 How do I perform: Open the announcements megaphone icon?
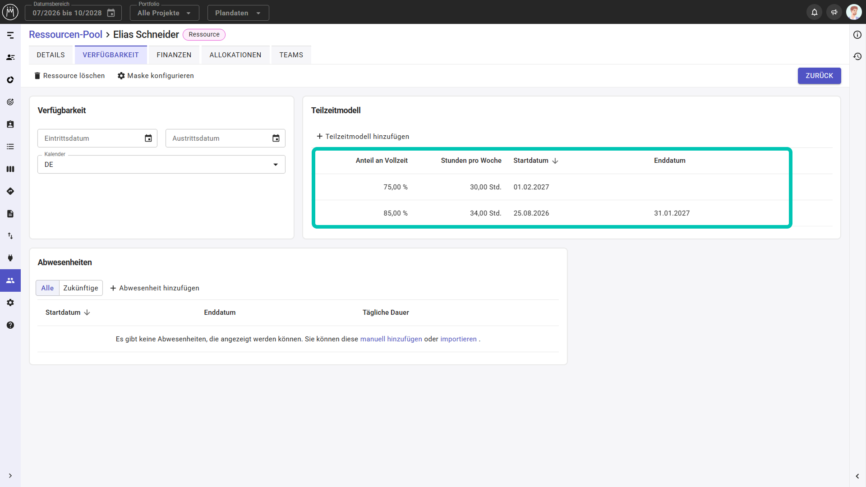pyautogui.click(x=834, y=12)
